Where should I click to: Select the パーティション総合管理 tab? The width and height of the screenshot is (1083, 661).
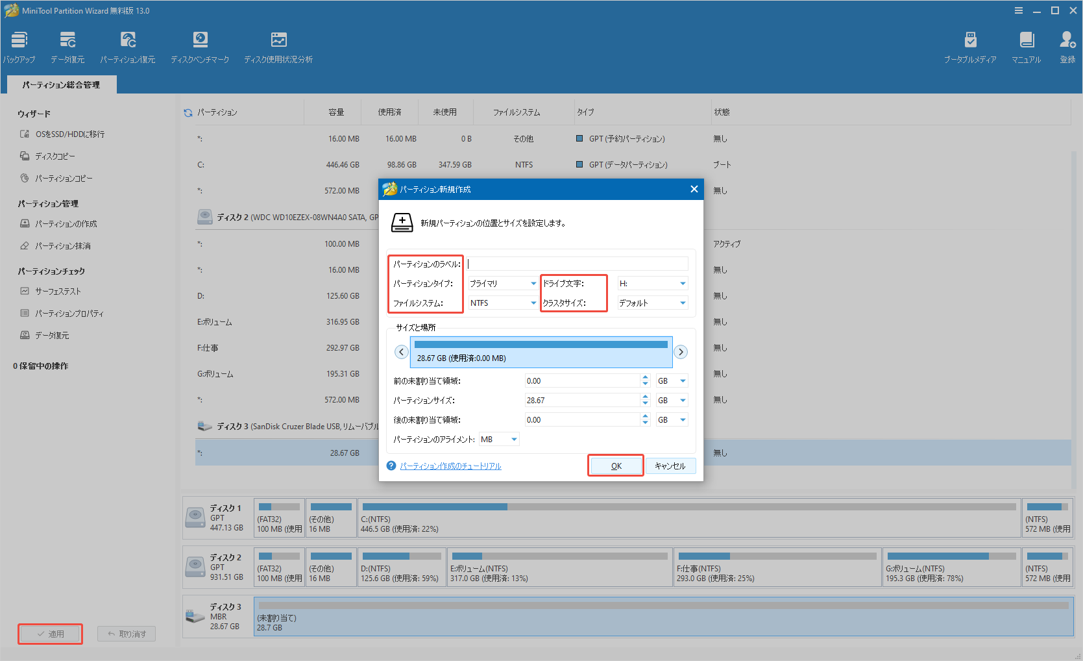(62, 84)
